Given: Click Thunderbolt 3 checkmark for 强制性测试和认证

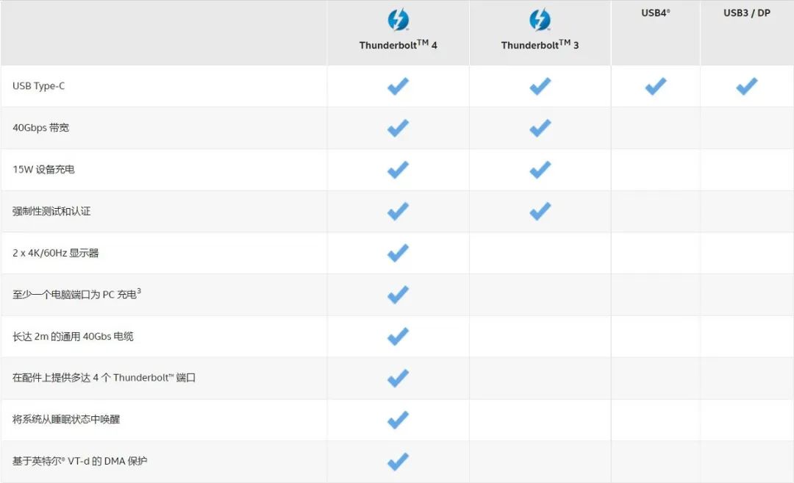Looking at the screenshot, I should 540,212.
